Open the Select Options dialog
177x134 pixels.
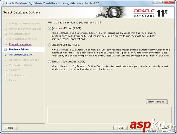point(157,102)
